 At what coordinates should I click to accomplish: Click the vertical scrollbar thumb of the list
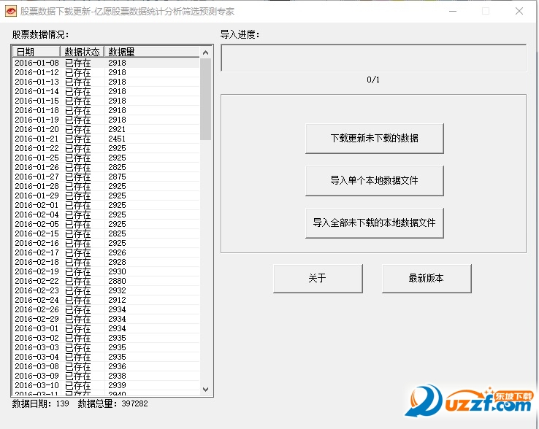[x=205, y=99]
